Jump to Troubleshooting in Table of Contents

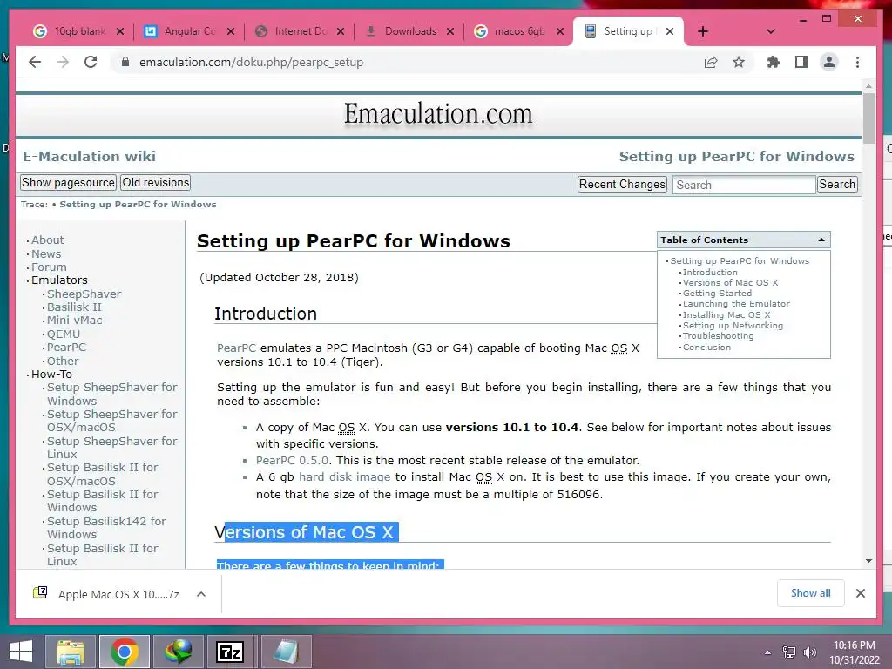coord(718,336)
